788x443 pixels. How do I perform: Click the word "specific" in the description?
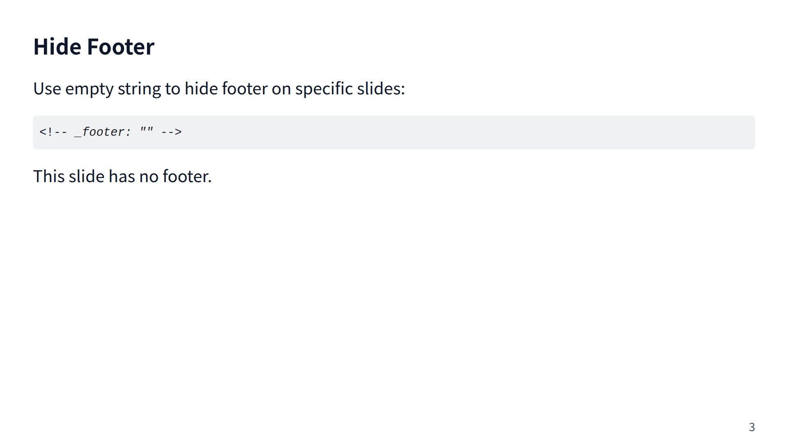[324, 89]
